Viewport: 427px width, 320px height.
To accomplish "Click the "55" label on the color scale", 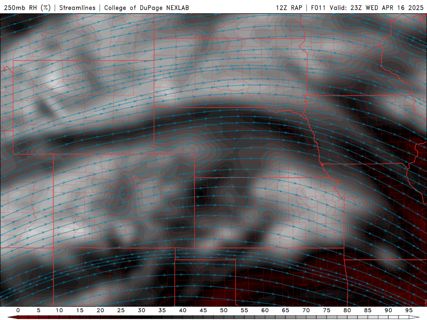I will 244,310.
